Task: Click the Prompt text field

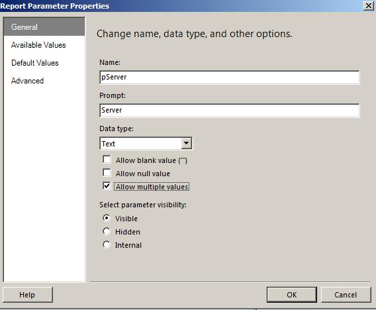Action: (x=230, y=111)
